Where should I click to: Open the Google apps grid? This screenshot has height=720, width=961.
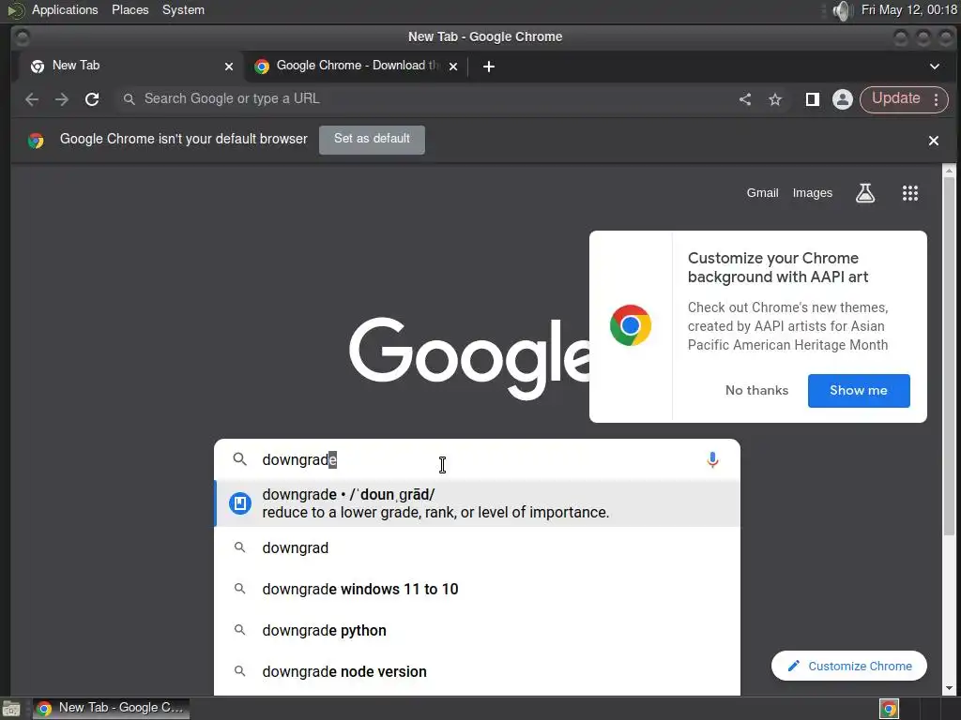pos(910,193)
